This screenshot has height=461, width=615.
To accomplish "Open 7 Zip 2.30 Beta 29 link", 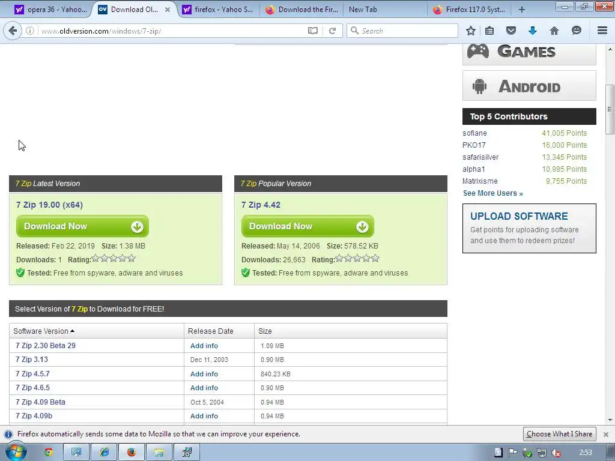I will tap(46, 345).
